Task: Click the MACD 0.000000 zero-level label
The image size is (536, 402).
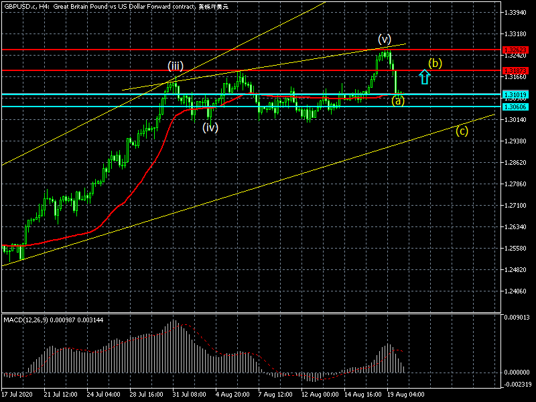Action: [518, 372]
